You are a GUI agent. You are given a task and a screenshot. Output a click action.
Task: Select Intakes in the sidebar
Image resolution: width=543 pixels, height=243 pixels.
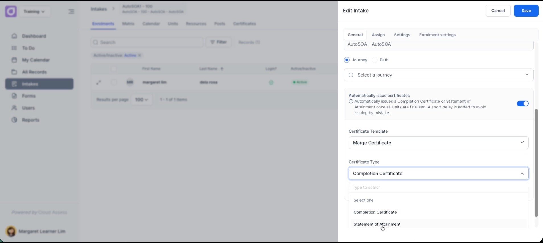tap(39, 84)
